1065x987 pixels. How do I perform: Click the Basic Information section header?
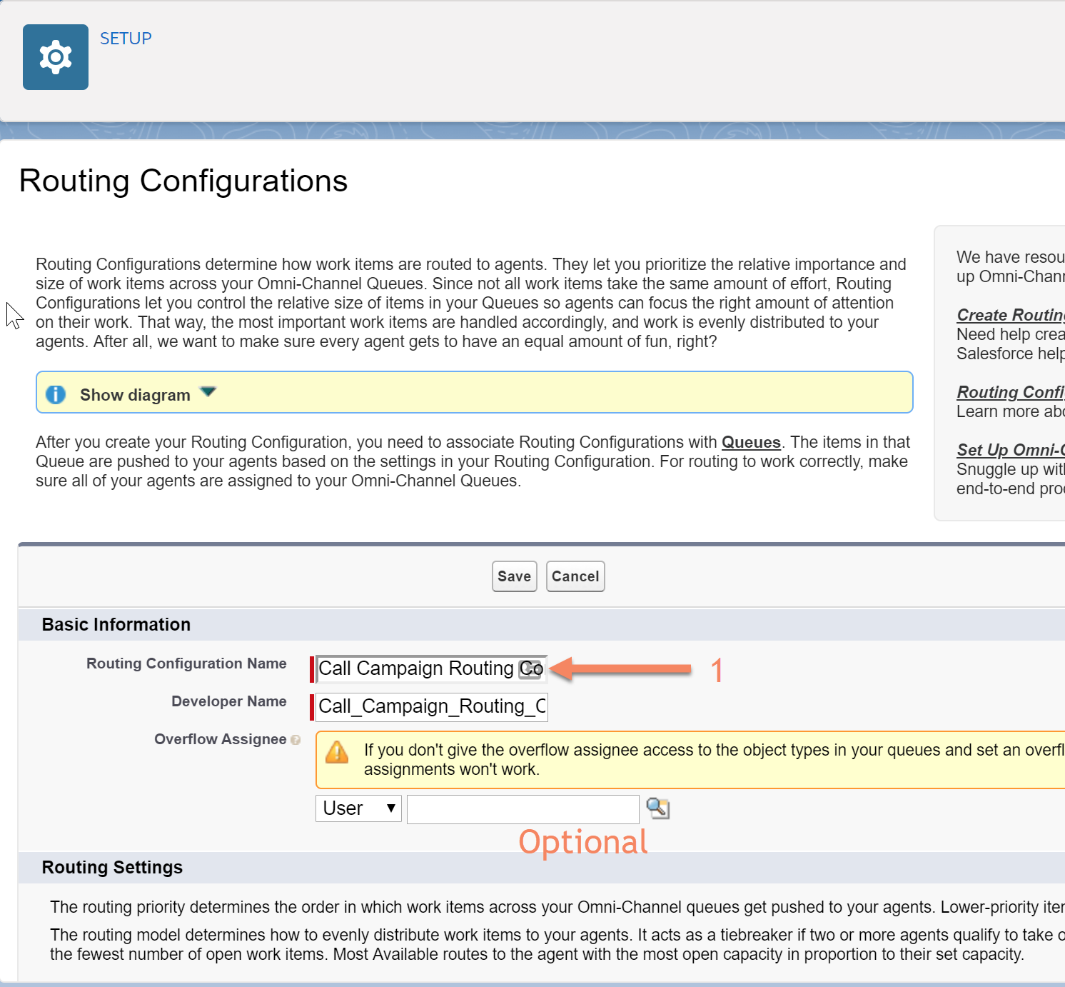pyautogui.click(x=116, y=625)
